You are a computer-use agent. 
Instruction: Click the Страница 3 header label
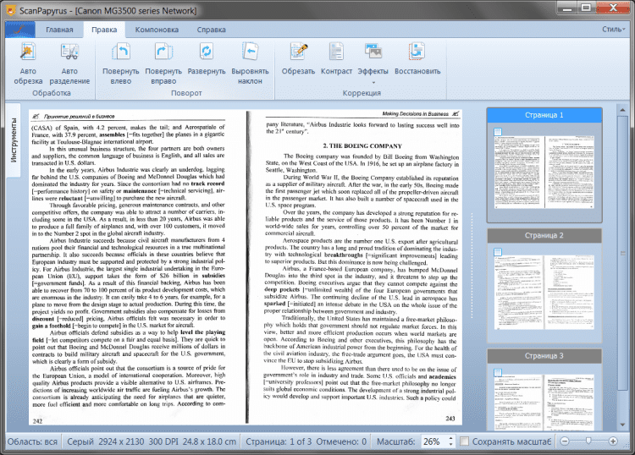pos(544,356)
